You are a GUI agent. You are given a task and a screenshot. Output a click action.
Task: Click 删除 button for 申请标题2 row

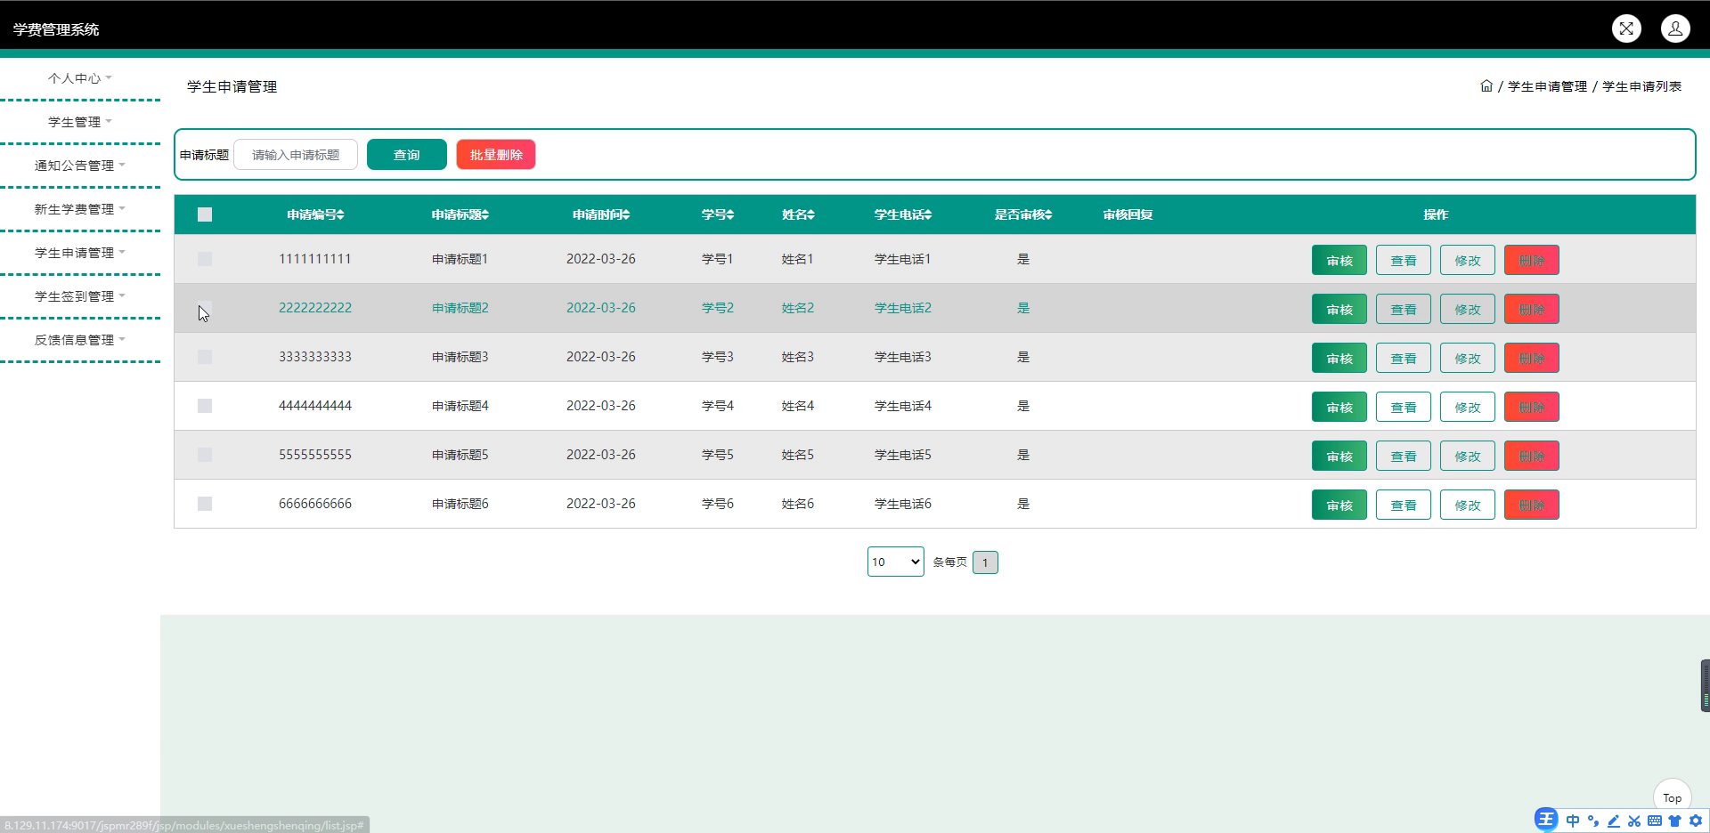1532,310
